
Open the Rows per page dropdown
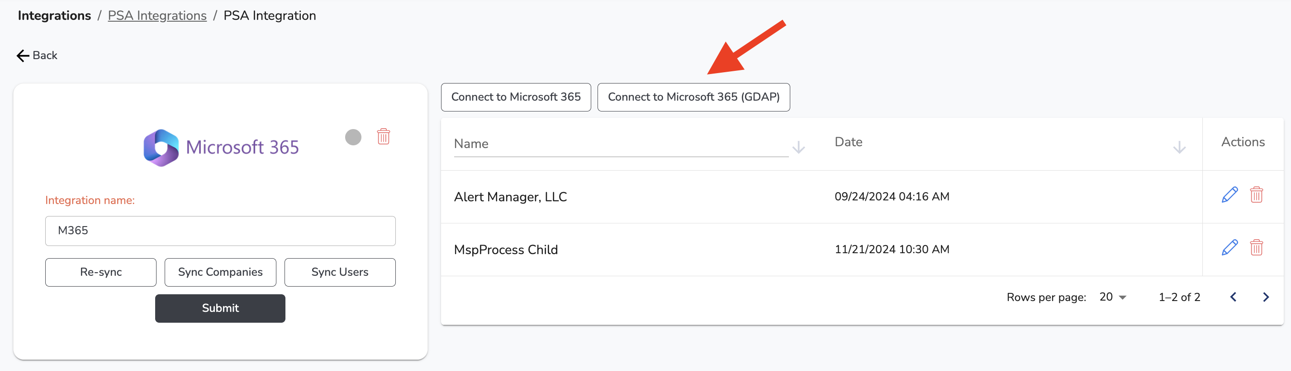point(1113,297)
